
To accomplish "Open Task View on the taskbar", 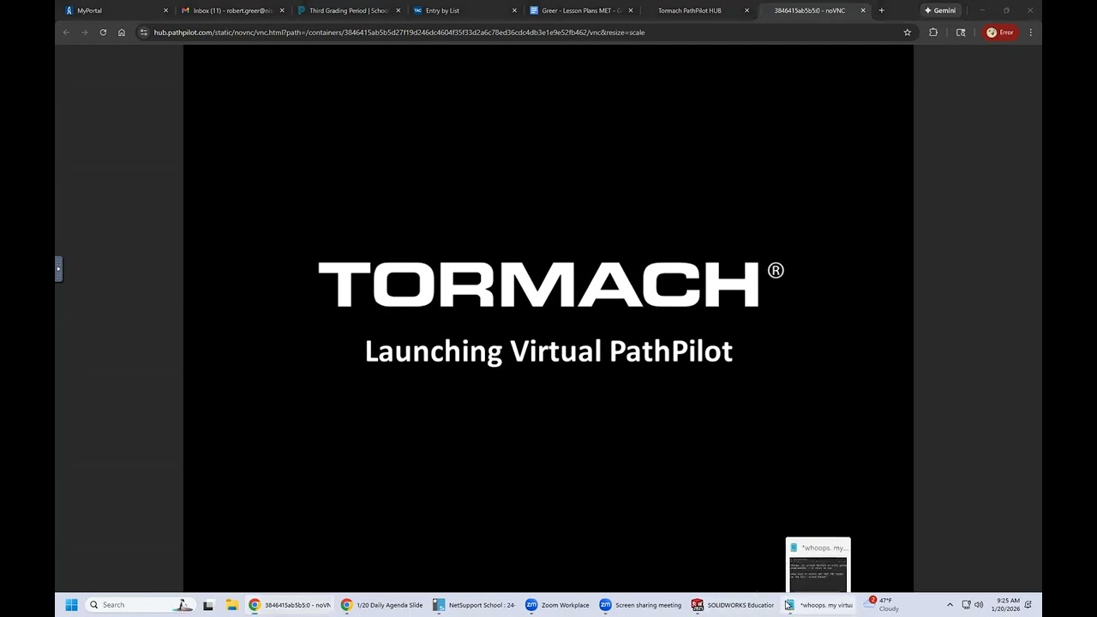I will 208,605.
